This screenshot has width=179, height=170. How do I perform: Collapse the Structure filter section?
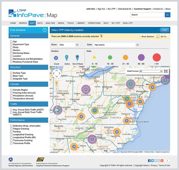(x=28, y=67)
